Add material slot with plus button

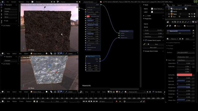pyautogui.click(x=193, y=31)
